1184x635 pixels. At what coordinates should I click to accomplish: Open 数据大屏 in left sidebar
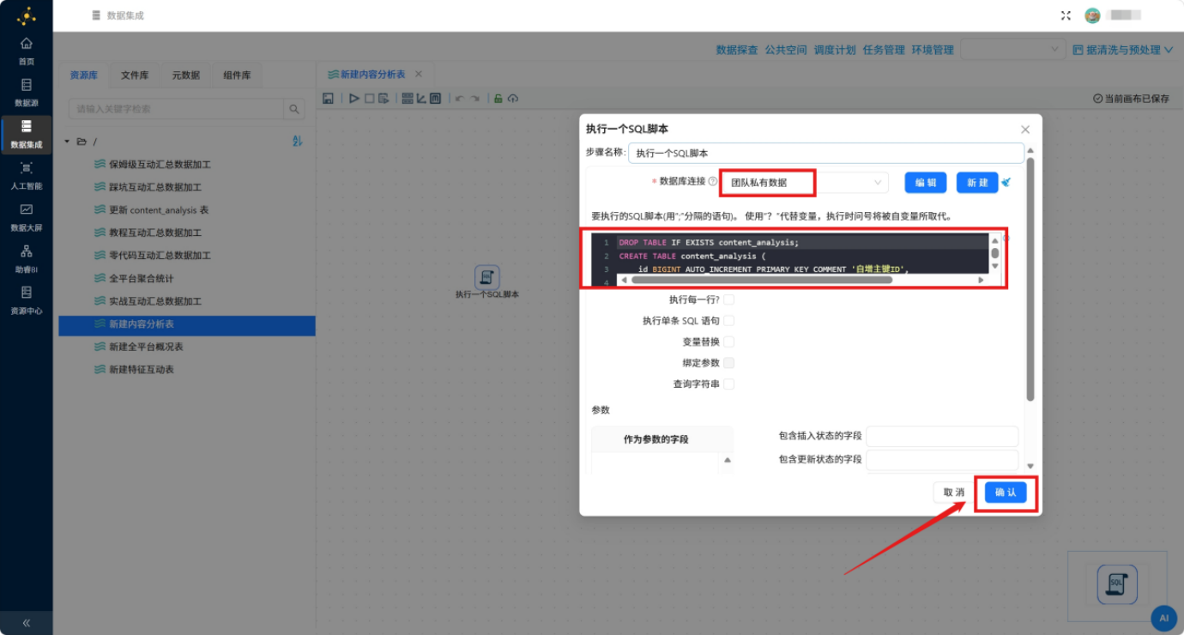coord(27,217)
